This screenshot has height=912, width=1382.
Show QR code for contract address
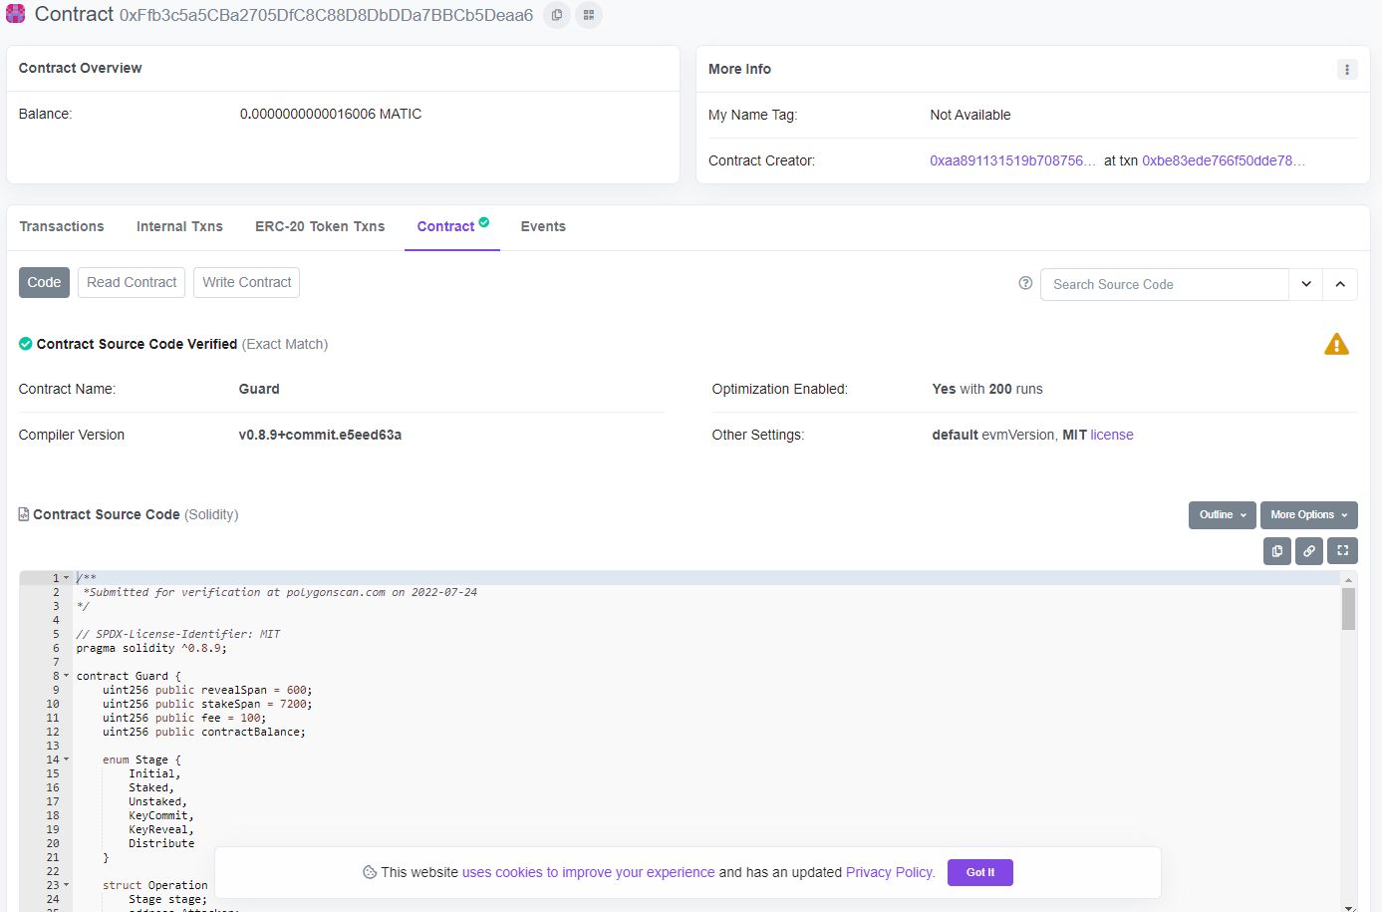pos(589,15)
